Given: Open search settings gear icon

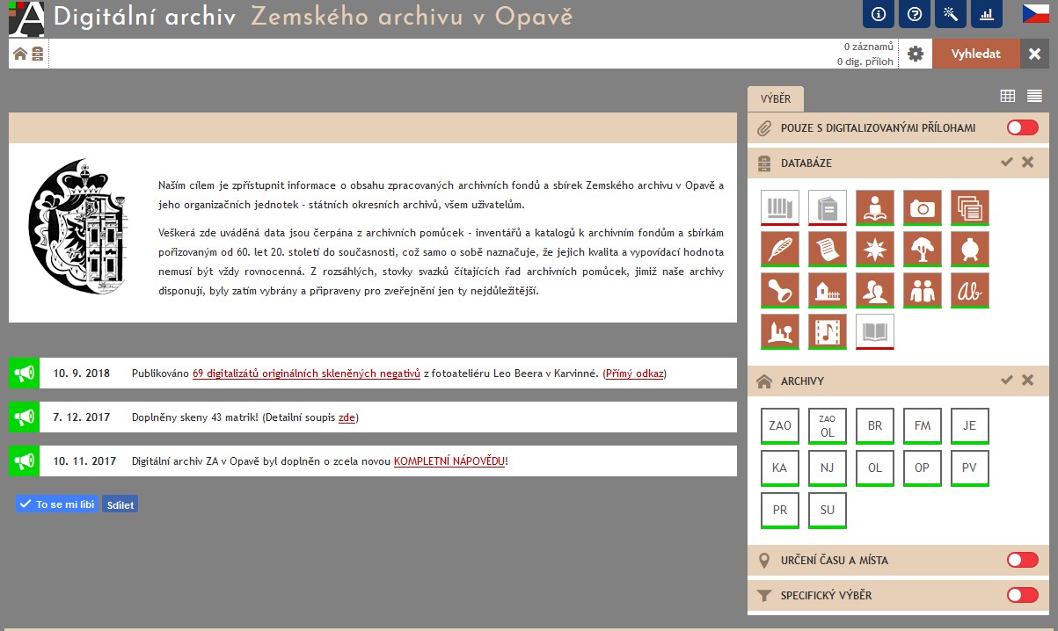Looking at the screenshot, I should click(916, 54).
